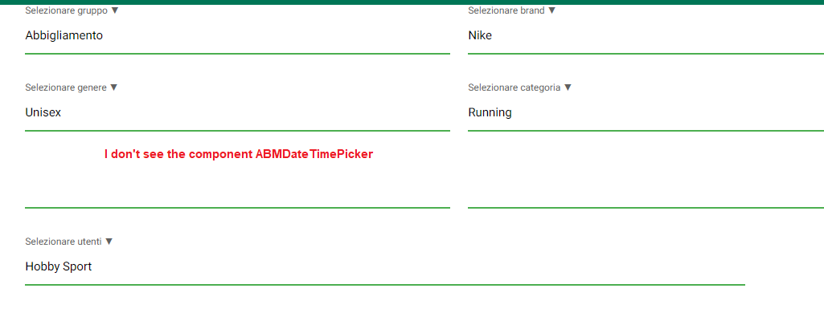This screenshot has height=329, width=824.
Task: Click the Selezionare brand label text
Action: 506,11
